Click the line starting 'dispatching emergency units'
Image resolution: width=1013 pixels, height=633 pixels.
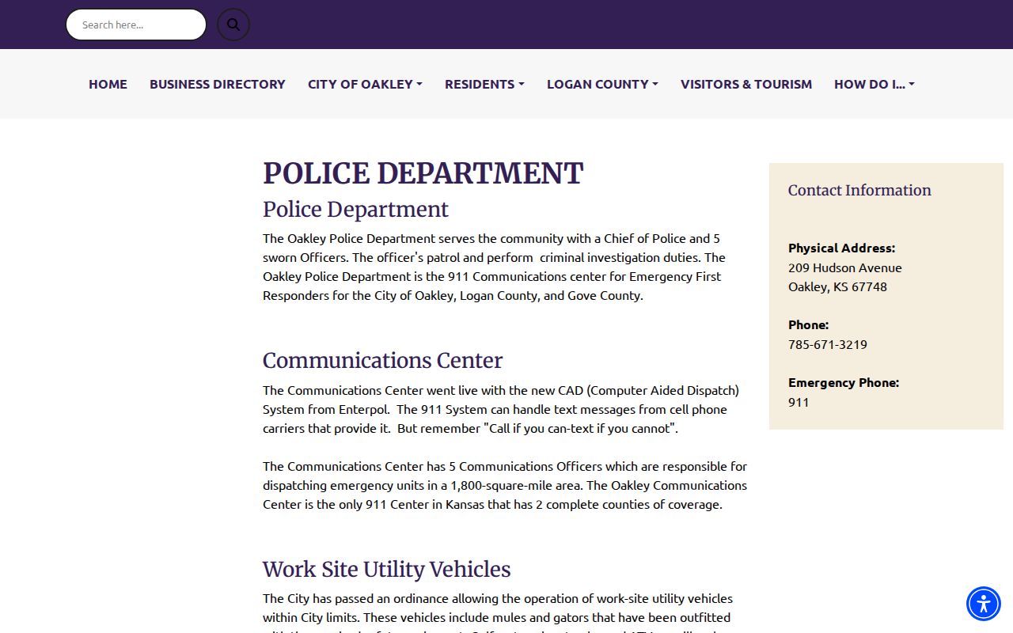click(x=505, y=485)
